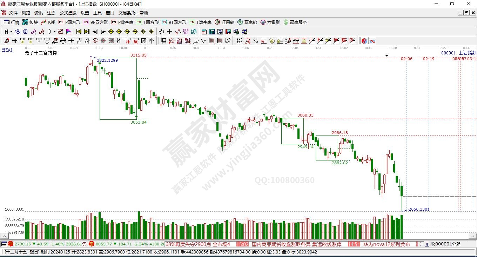Open the candlestick style dropdown arrow
The image size is (477, 257).
pos(54,32)
